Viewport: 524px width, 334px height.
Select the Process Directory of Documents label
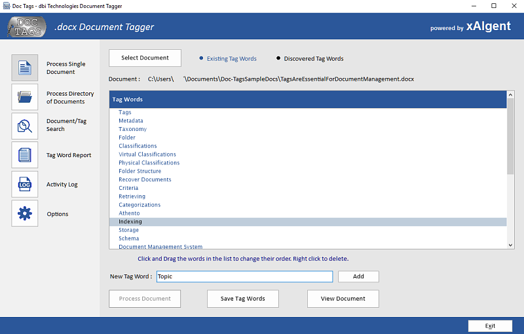click(x=70, y=98)
